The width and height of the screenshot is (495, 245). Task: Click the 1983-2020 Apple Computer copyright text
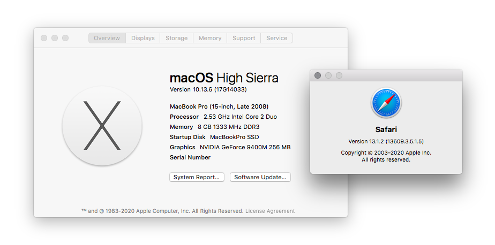point(162,211)
